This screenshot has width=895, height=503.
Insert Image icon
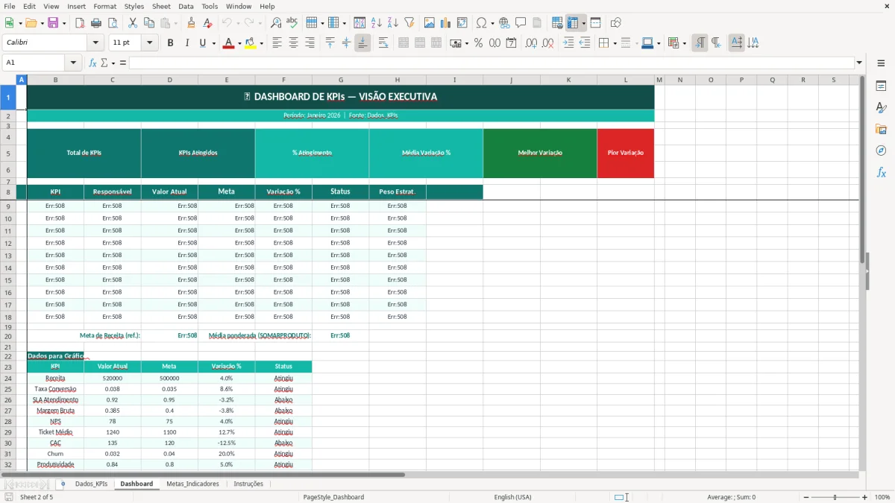point(430,23)
